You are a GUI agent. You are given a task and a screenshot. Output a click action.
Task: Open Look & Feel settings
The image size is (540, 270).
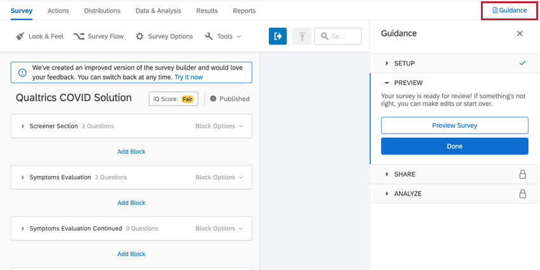39,36
